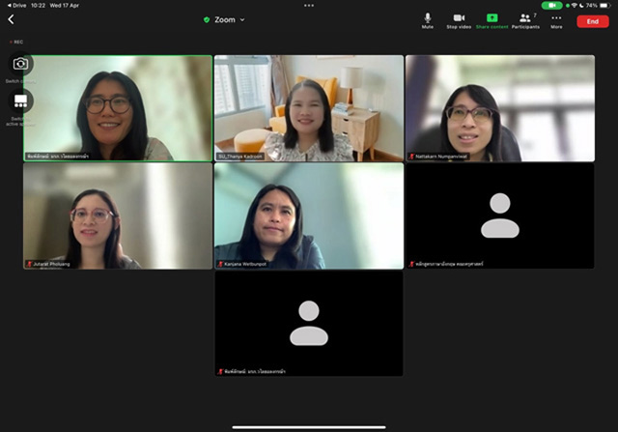Tap the back arrow at top left
618x432 pixels.
tap(12, 19)
